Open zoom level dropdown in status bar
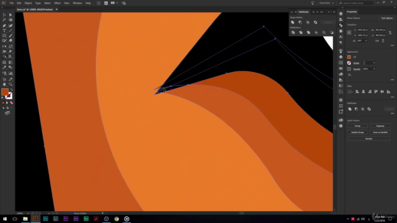Image resolution: width=397 pixels, height=223 pixels. (28, 213)
